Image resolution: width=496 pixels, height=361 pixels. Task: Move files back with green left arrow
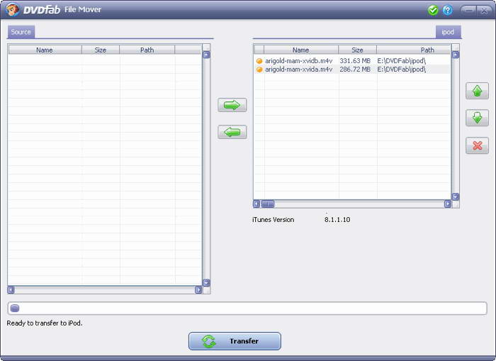coord(232,132)
